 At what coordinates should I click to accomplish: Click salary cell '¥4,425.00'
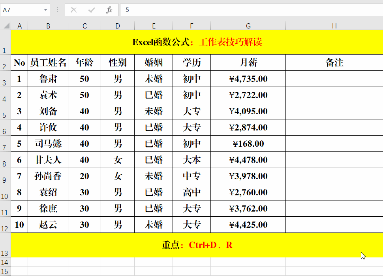pyautogui.click(x=248, y=225)
